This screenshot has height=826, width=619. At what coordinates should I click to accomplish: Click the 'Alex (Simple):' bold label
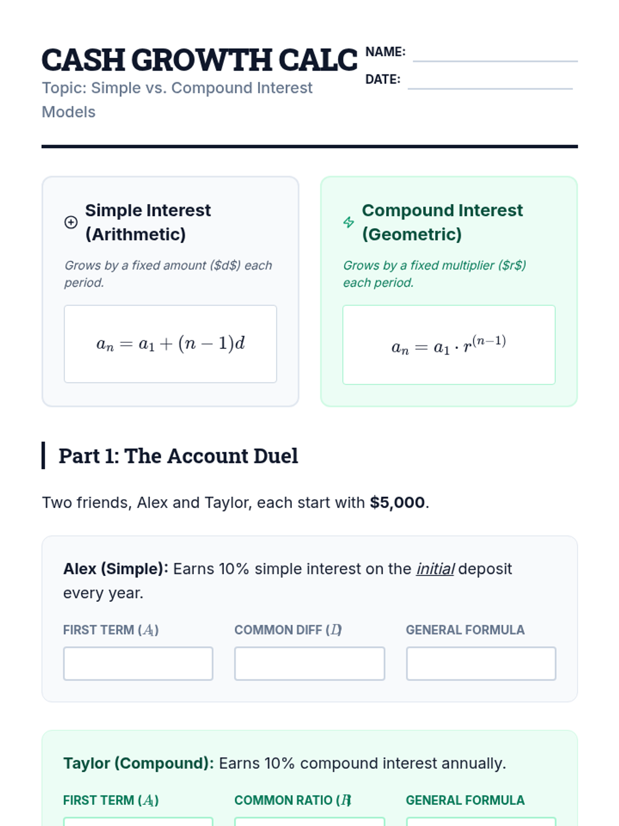[x=116, y=569]
